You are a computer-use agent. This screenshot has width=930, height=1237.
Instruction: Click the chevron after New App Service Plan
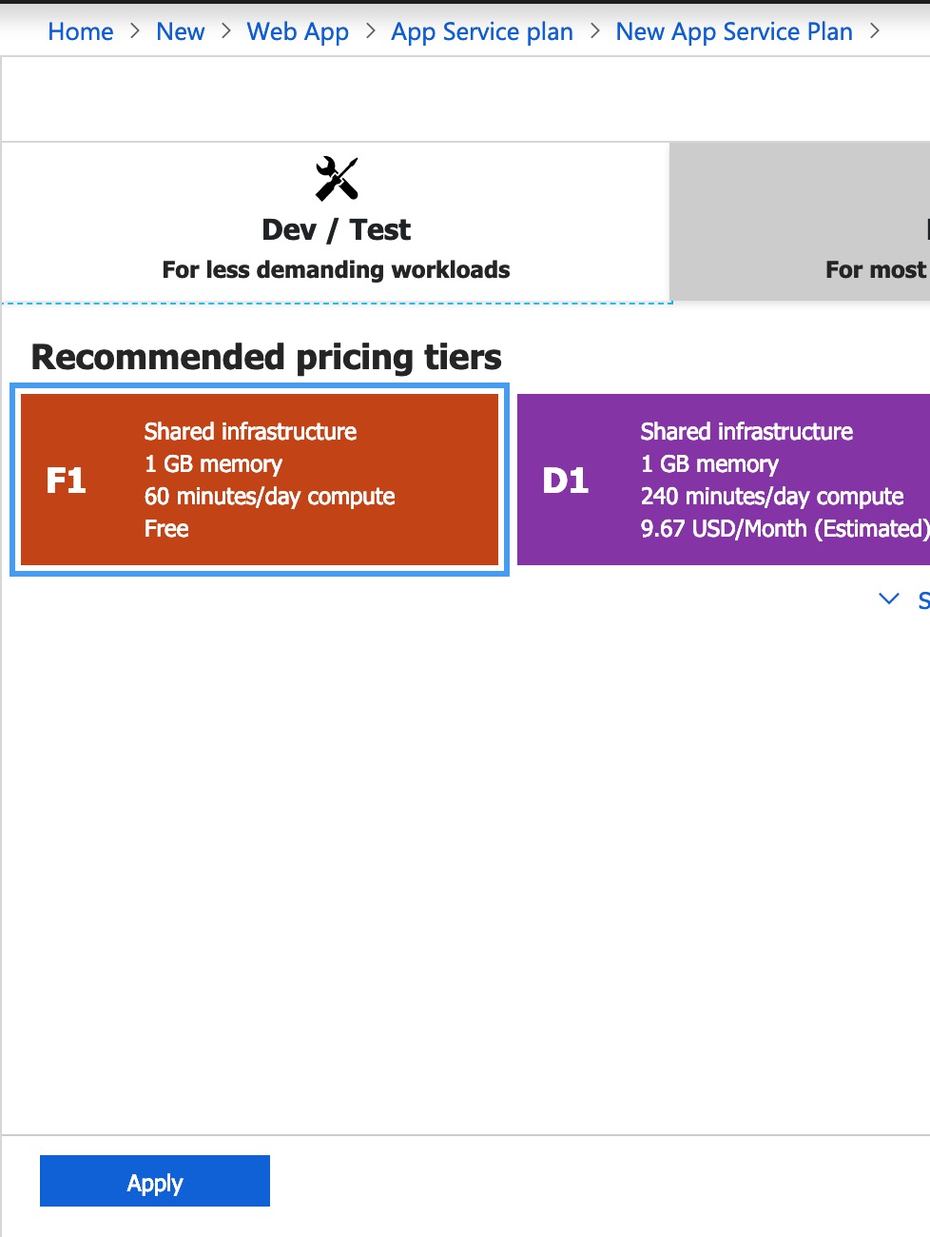pos(875,31)
